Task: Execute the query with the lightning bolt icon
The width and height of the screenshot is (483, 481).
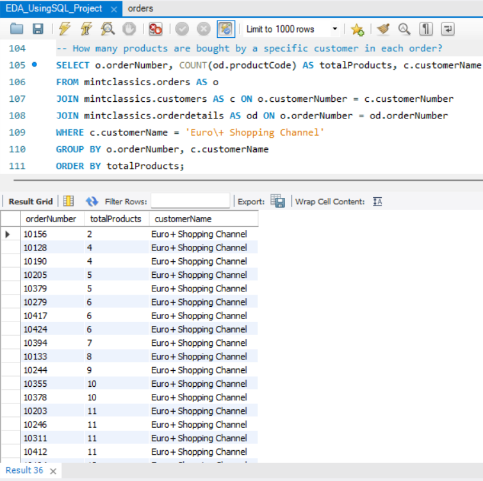Action: pos(65,29)
